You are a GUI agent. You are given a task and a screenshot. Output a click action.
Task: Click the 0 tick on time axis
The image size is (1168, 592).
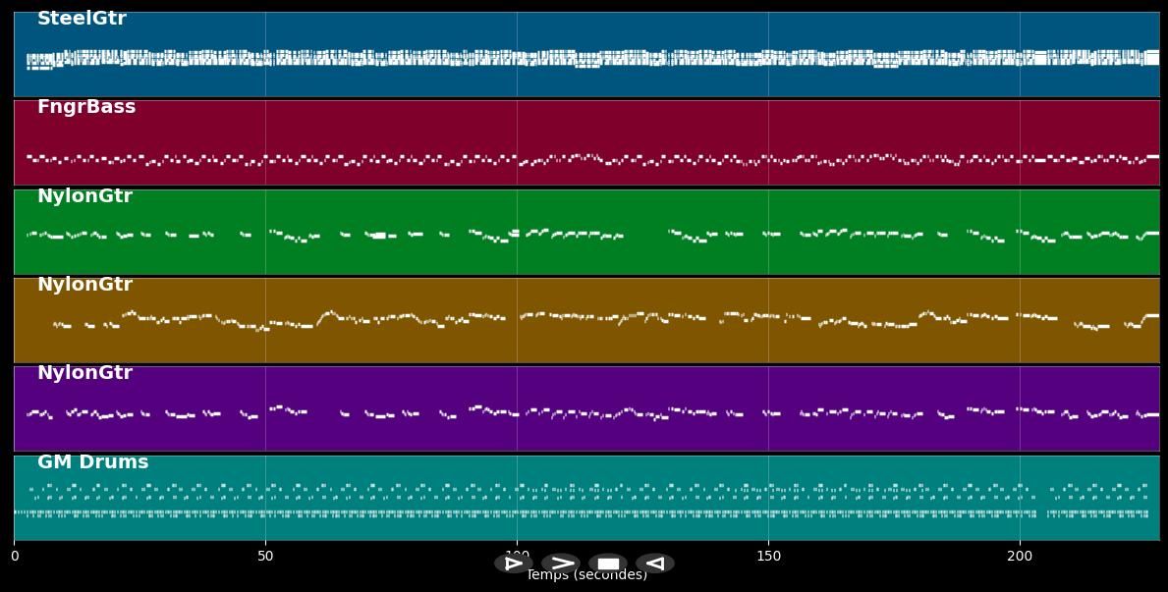coord(14,557)
